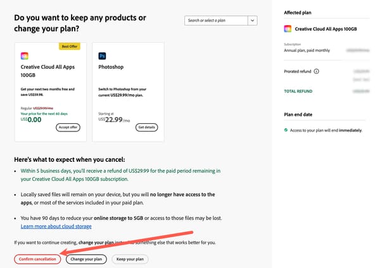This screenshot has height=268, width=380.
Task: Click the Creative Cloud icon in the offer card
Action: tap(25, 56)
